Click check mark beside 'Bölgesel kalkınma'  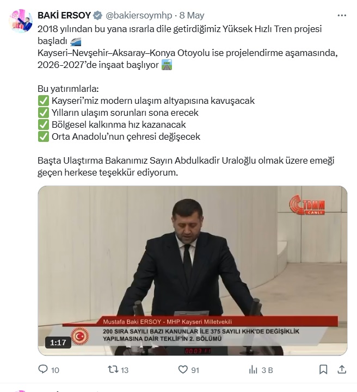44,125
